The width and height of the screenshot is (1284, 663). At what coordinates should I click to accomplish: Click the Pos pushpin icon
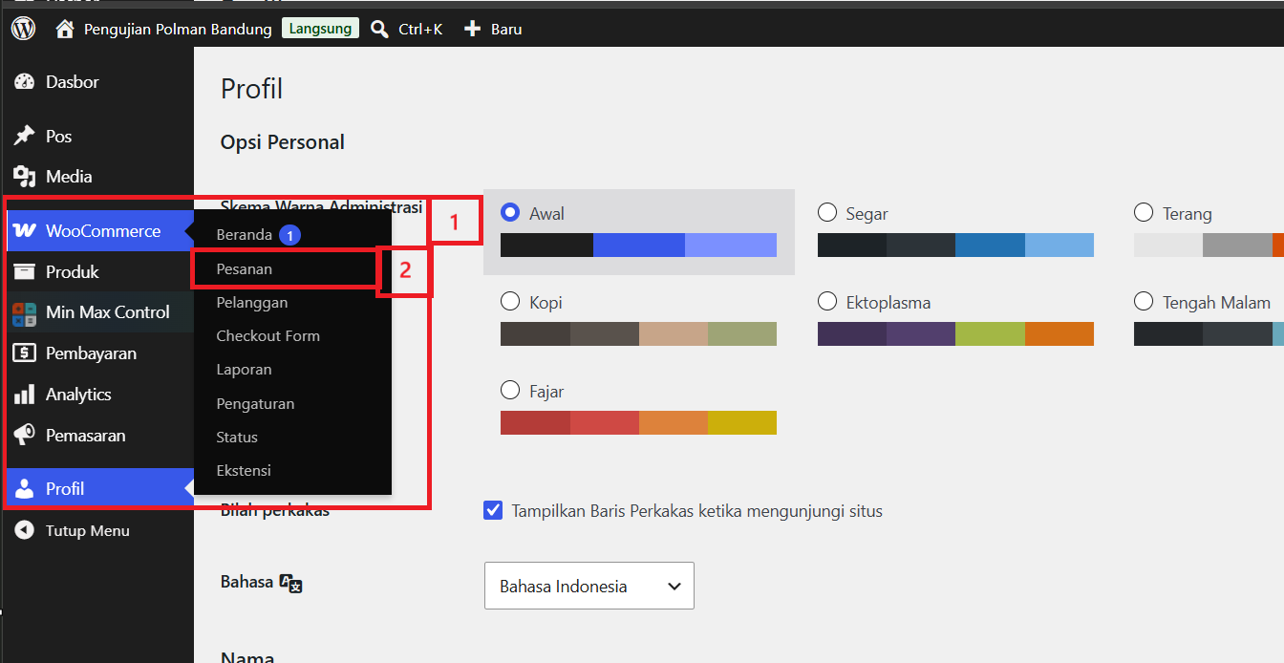25,137
